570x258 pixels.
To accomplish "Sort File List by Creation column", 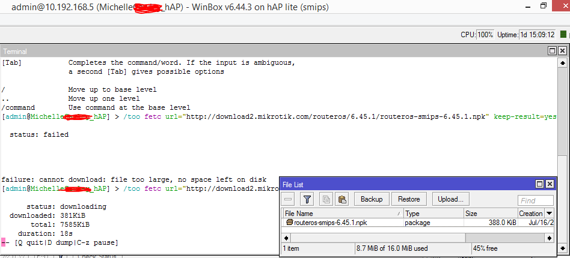I will [532, 214].
